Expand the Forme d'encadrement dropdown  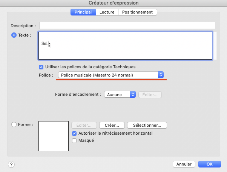(x=120, y=95)
